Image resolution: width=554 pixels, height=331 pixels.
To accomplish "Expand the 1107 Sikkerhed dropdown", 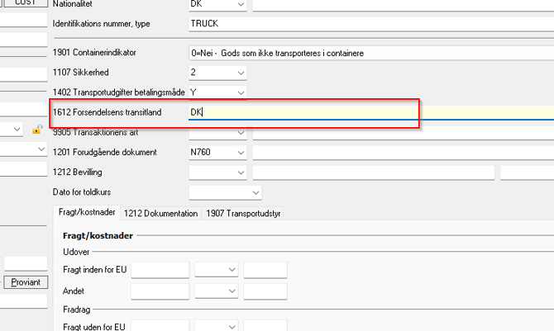I will (240, 73).
